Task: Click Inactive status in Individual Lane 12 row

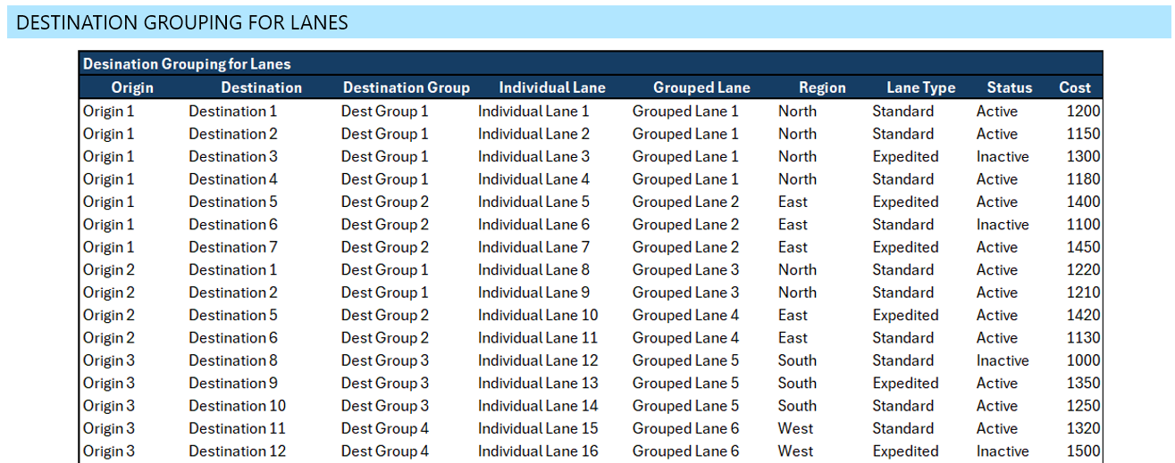Action: pyautogui.click(x=1003, y=360)
